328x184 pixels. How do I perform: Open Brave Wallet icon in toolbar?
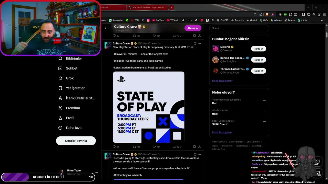tap(309, 14)
